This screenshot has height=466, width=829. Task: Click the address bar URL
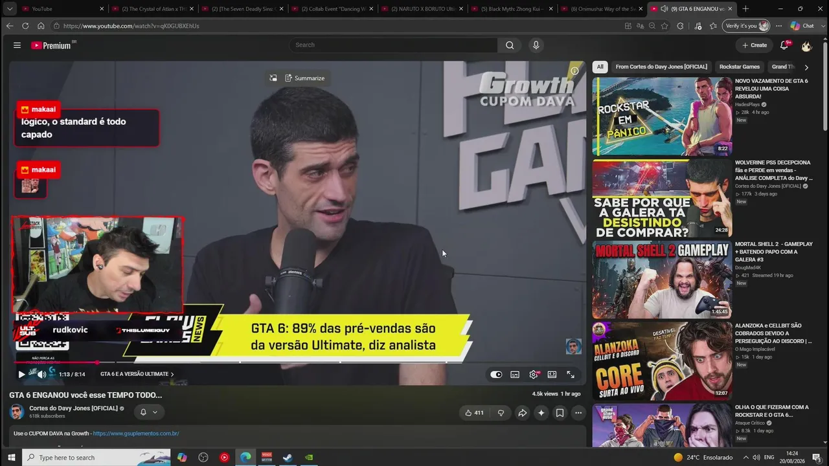coord(131,26)
